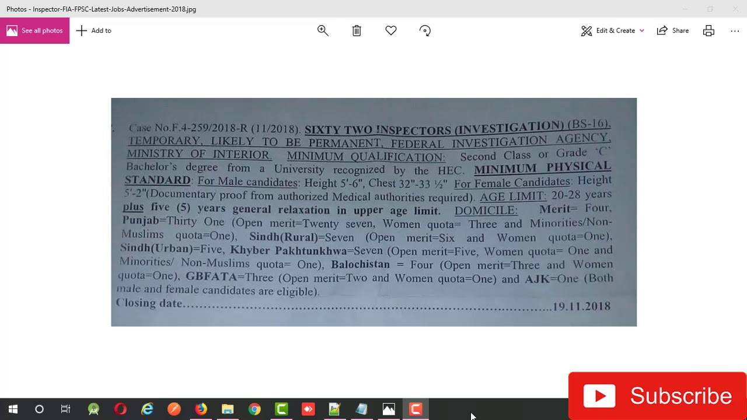Click the window title with the file name

click(101, 9)
